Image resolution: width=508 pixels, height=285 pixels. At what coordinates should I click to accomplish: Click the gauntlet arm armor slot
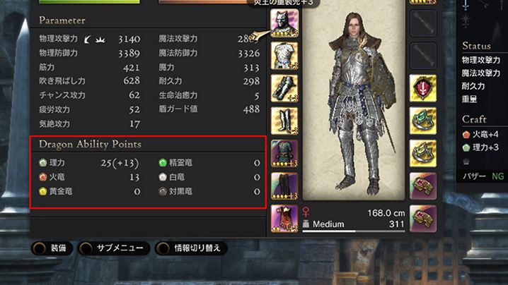pyautogui.click(x=284, y=88)
